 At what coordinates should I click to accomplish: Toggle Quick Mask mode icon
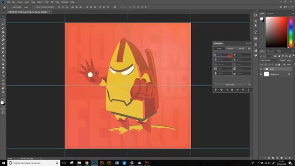[3, 109]
